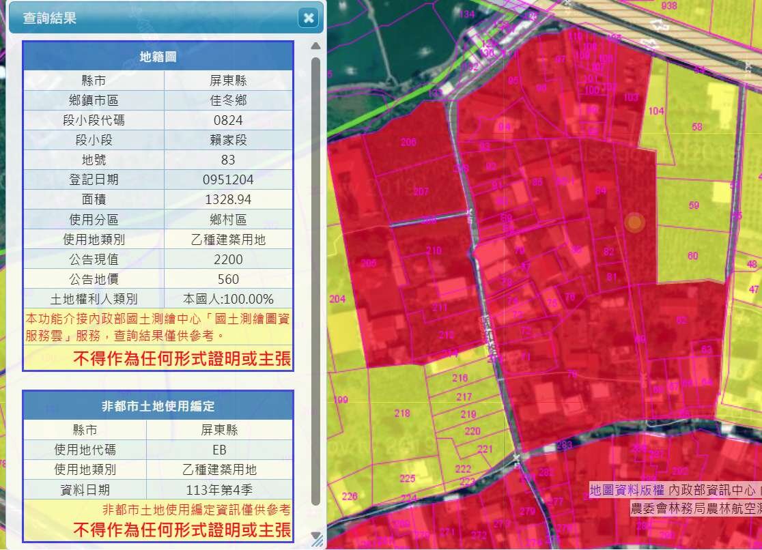Select parcel 225 on the map
The image size is (762, 550).
pos(407,478)
